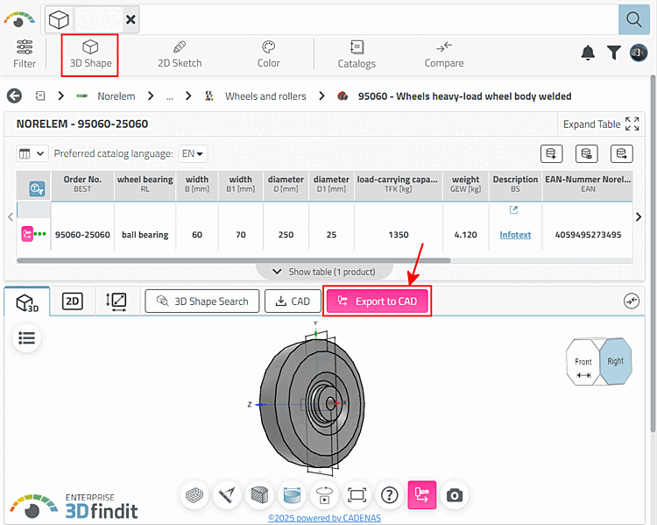
Task: Open the Compare view
Action: [444, 54]
